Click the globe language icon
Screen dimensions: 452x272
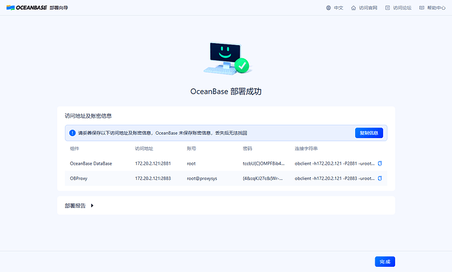point(328,8)
